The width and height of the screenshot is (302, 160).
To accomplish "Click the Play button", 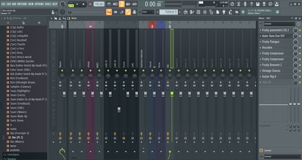I will (x=77, y=4).
